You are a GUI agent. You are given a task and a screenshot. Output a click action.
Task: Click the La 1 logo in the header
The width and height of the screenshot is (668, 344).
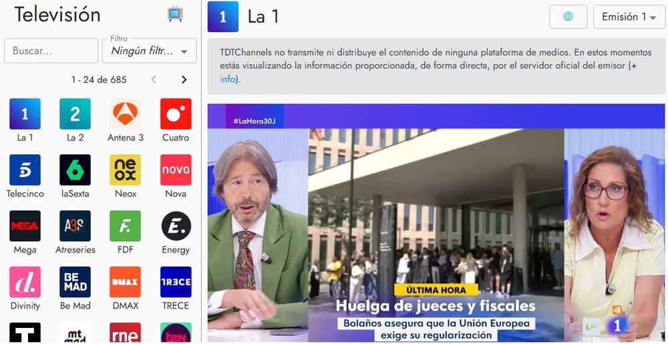223,17
